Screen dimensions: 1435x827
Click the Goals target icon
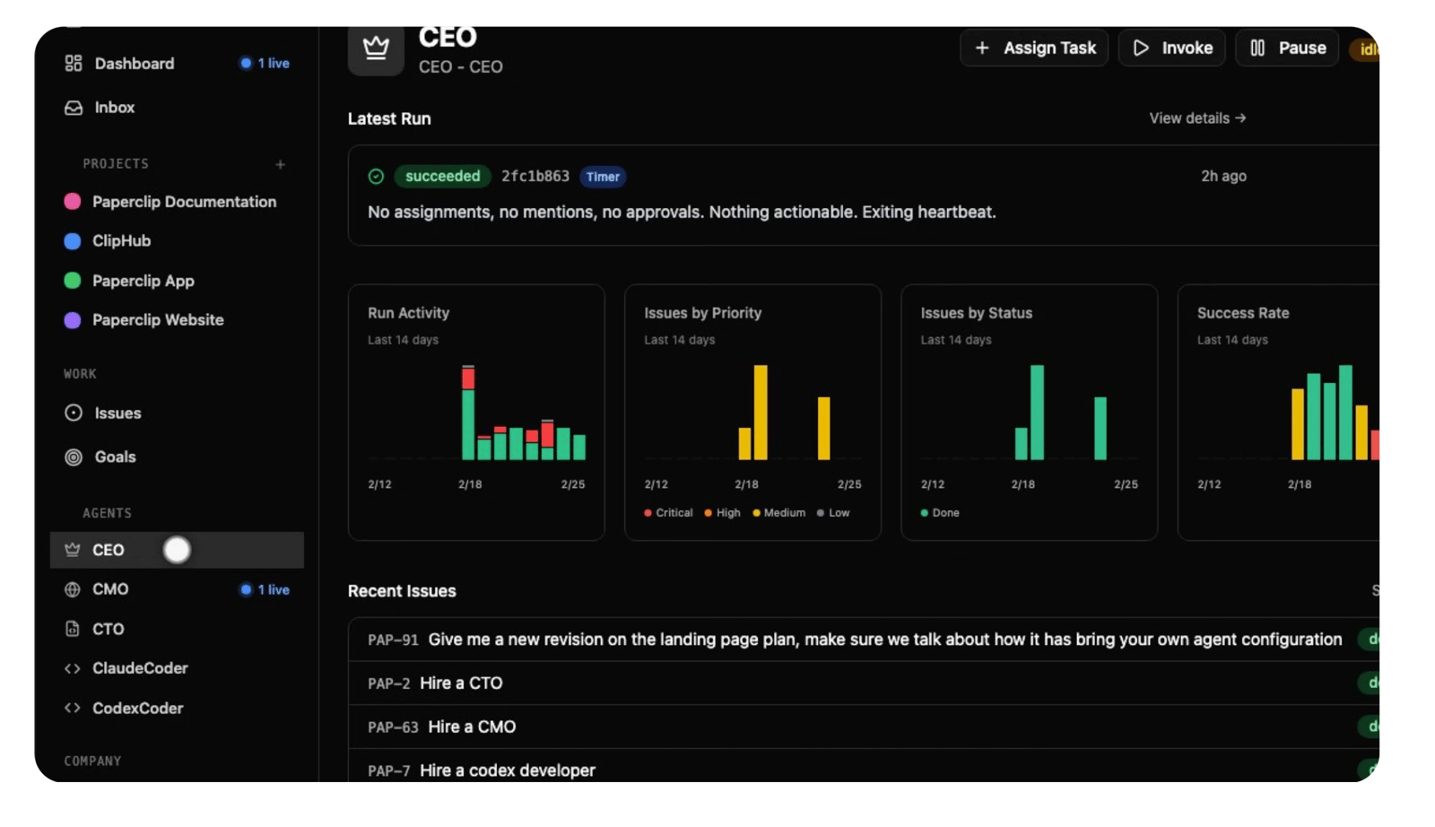[x=74, y=457]
